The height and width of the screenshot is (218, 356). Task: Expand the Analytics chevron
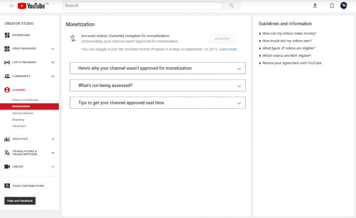(x=53, y=139)
